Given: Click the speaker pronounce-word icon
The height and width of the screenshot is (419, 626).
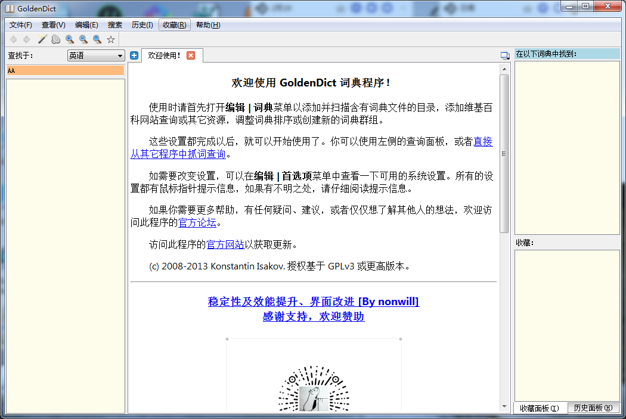Looking at the screenshot, I should coord(56,39).
